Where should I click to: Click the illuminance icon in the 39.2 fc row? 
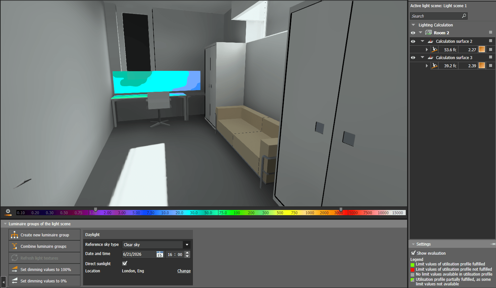tap(435, 66)
